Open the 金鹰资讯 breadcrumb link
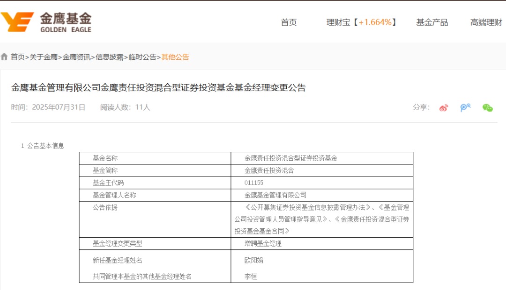Screen dimensions: 506x290 [x=76, y=57]
